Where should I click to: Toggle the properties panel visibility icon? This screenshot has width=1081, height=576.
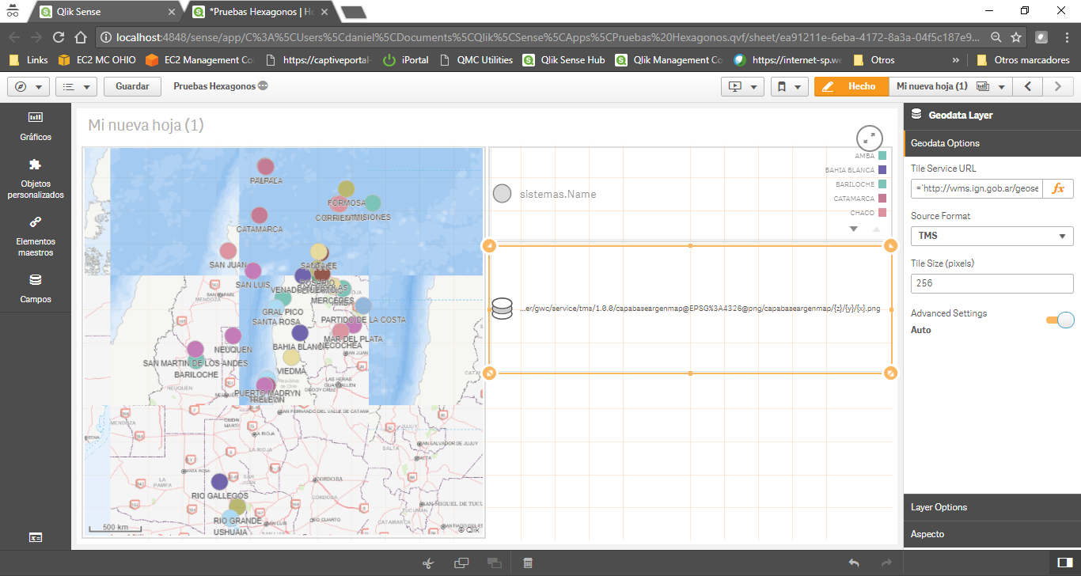tap(1064, 563)
